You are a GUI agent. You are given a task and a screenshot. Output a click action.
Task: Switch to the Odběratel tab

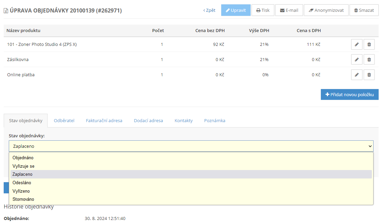64,120
